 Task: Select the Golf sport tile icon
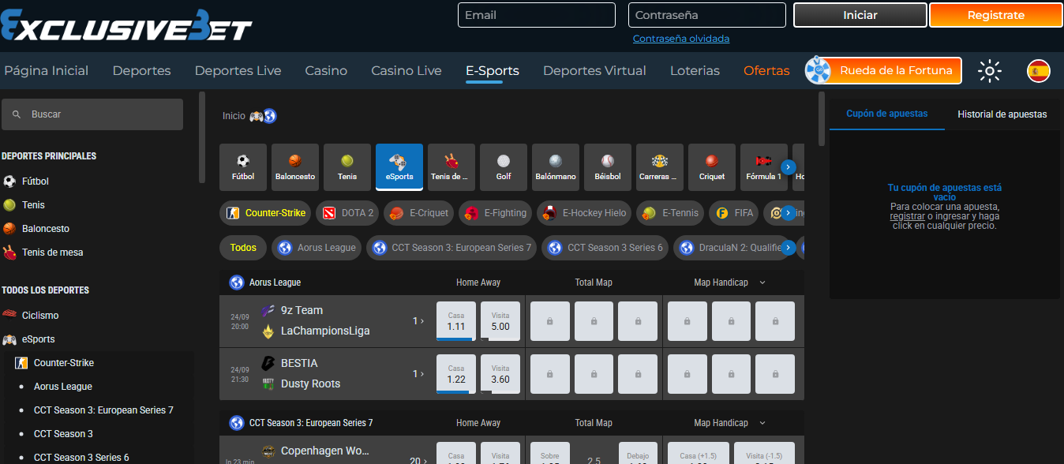(504, 161)
